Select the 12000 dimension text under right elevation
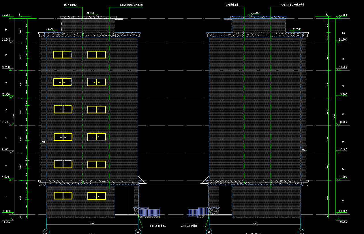This screenshot has width=364, height=234. pyautogui.click(x=254, y=223)
